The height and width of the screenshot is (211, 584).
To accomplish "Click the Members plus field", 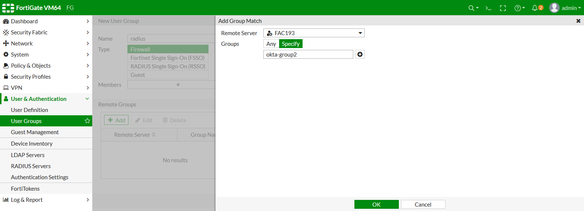I will coord(171,85).
